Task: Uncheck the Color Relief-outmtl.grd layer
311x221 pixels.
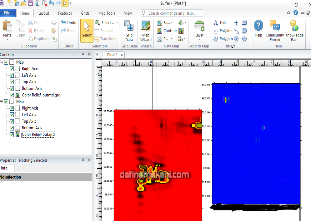Action: (x=12, y=95)
